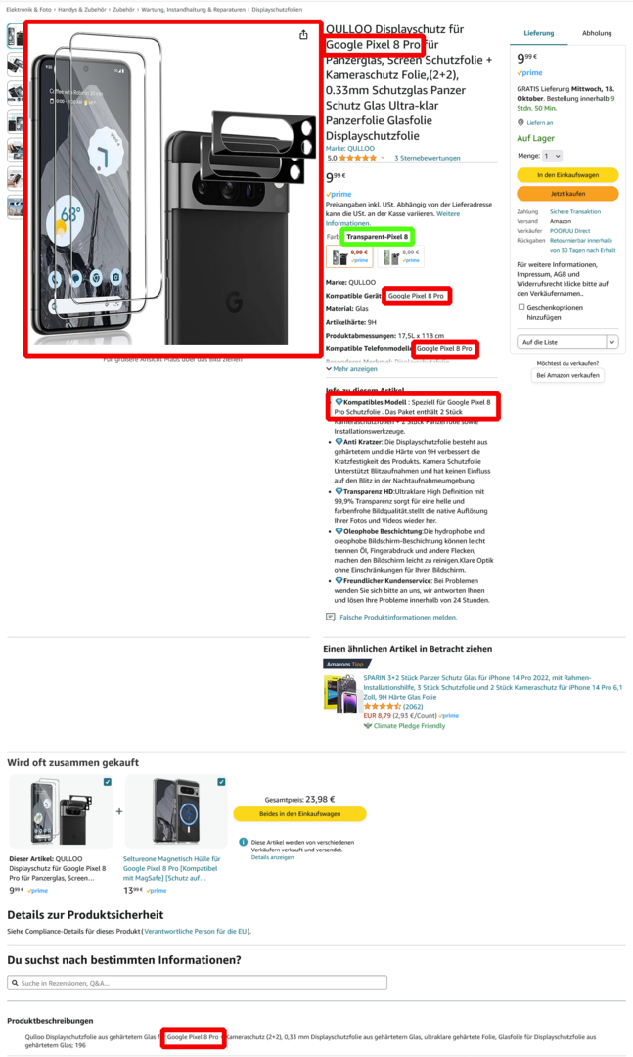Click the location pin icon beside Liefern an

520,122
